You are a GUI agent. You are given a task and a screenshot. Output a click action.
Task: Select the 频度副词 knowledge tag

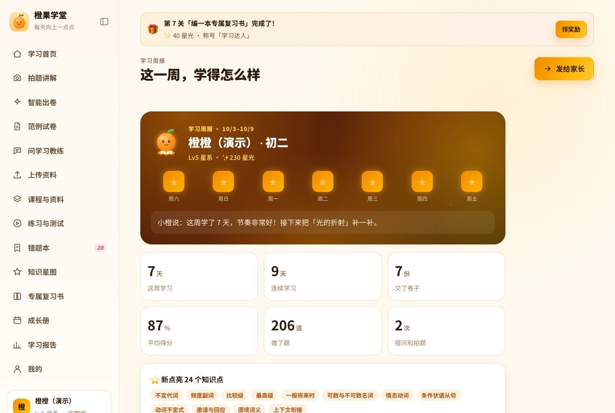[202, 395]
